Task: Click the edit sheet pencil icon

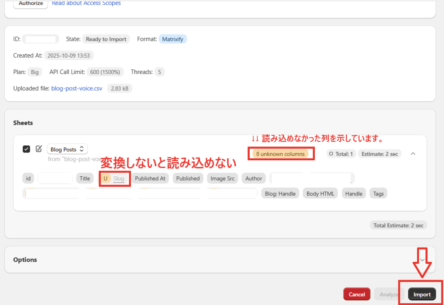Action: point(39,149)
